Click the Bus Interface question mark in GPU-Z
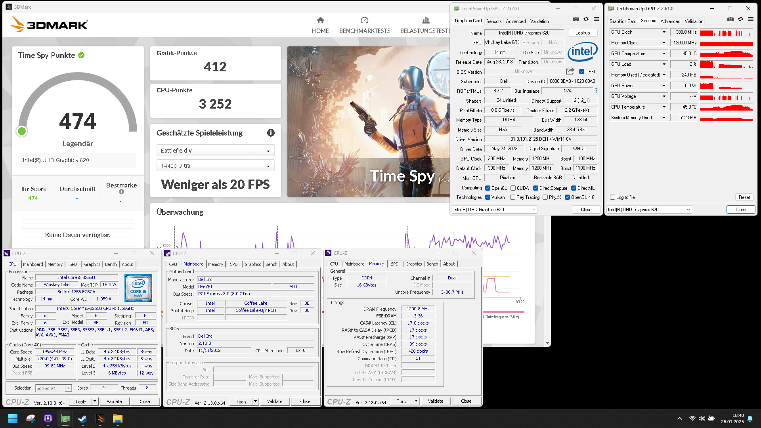This screenshot has width=761, height=428. pos(596,91)
